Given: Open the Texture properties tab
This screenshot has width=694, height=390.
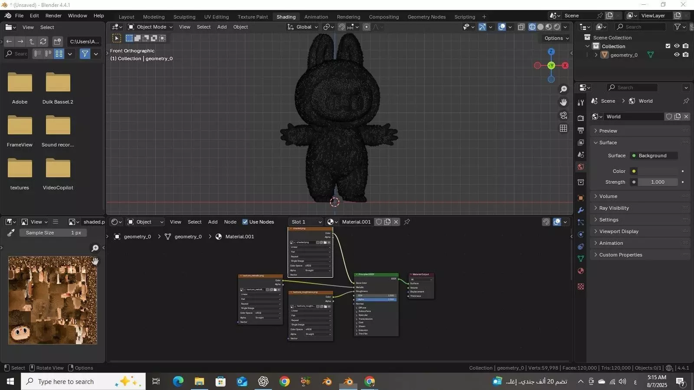Looking at the screenshot, I should 581,286.
